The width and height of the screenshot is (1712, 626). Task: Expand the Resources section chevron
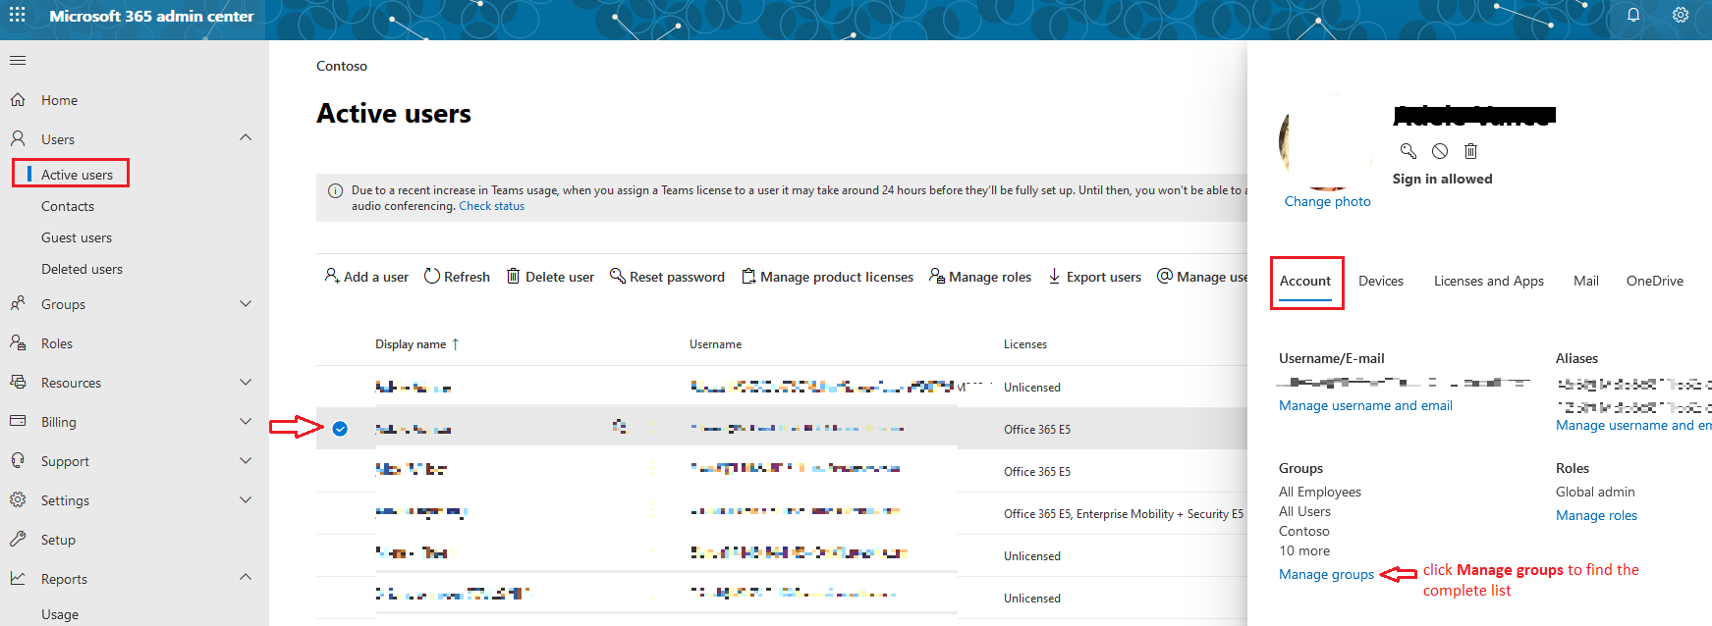point(246,382)
